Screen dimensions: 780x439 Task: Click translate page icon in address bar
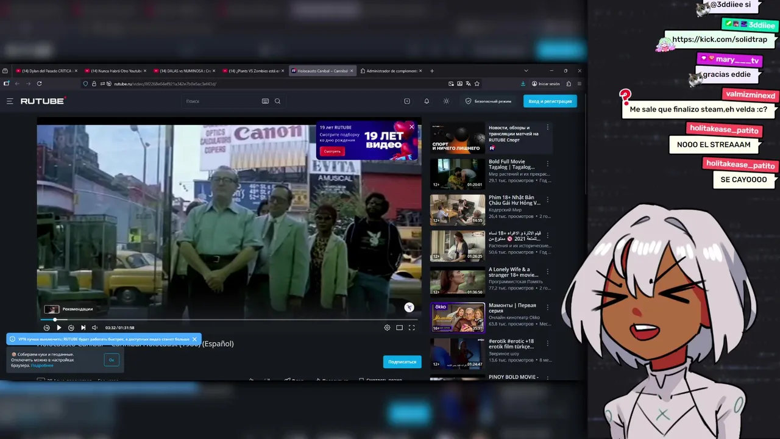click(468, 84)
